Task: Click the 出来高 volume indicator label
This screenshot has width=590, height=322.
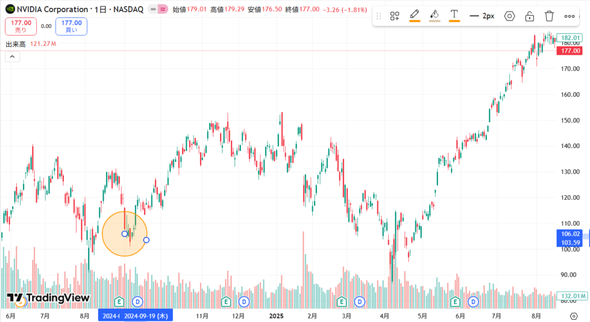Action: tap(16, 44)
